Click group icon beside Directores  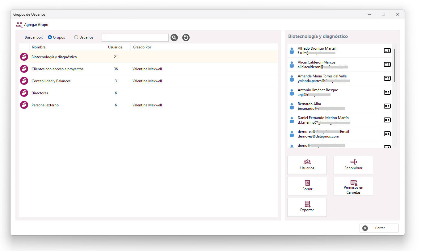(24, 93)
